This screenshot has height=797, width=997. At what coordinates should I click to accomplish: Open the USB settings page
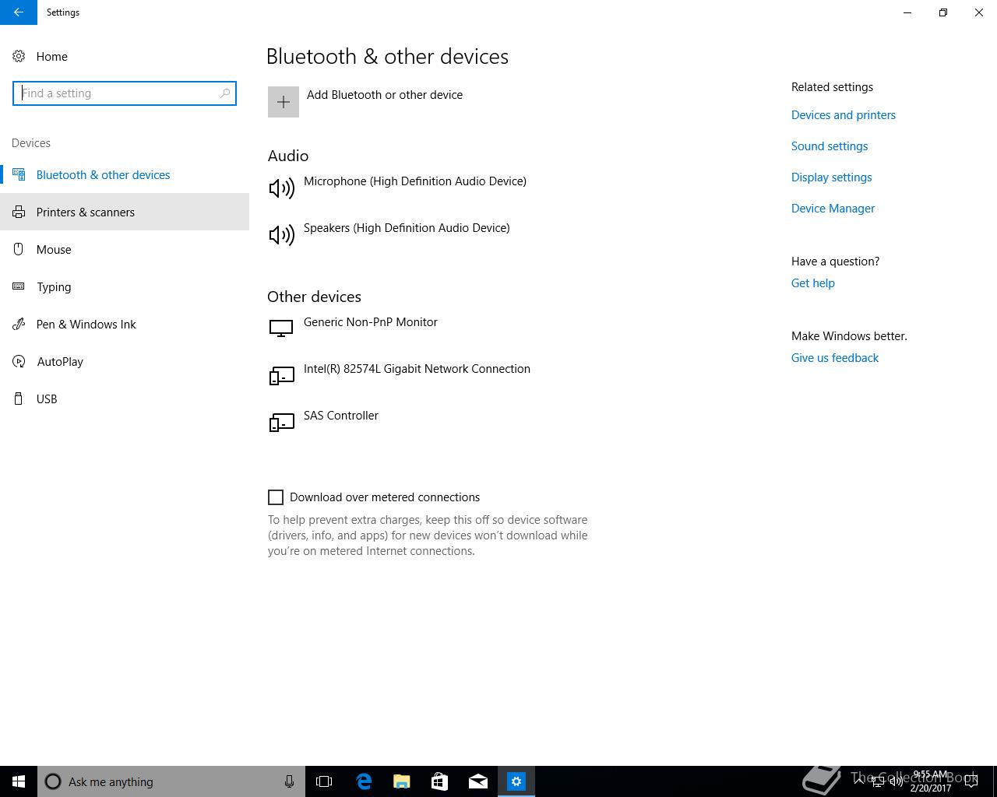pos(125,398)
